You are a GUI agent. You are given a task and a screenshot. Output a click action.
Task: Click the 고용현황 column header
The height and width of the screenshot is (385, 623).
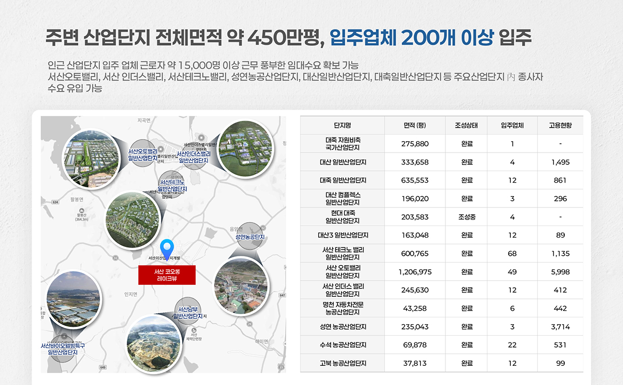560,126
